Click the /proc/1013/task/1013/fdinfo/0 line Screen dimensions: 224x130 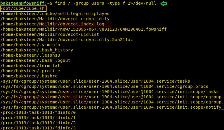[x=38, y=112]
